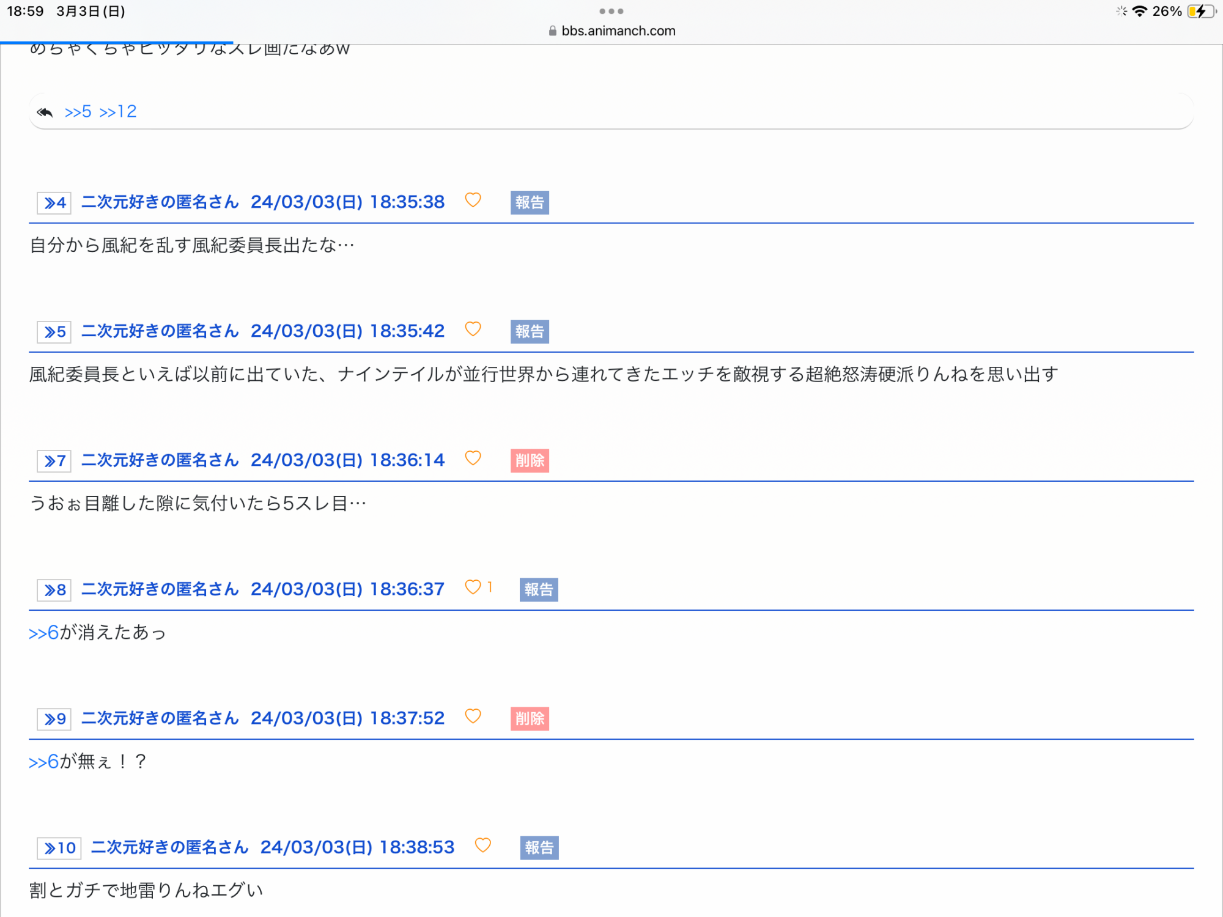Delete post 7 using 削除 button

pos(530,460)
